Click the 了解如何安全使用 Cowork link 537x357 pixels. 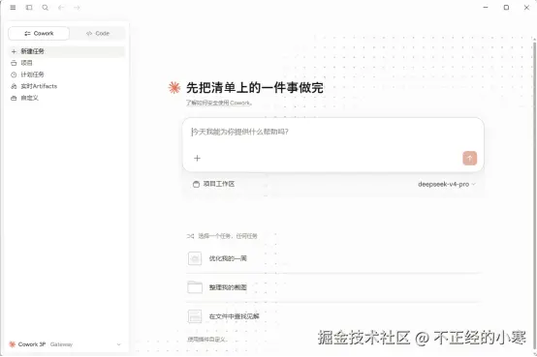(219, 103)
